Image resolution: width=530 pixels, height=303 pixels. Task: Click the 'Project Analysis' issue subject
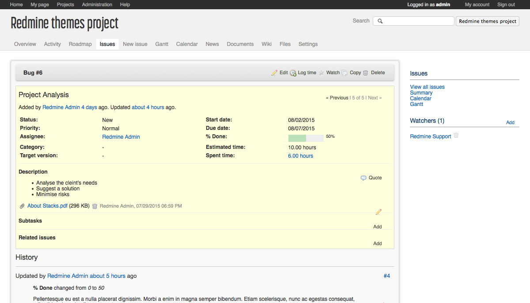pyautogui.click(x=44, y=95)
